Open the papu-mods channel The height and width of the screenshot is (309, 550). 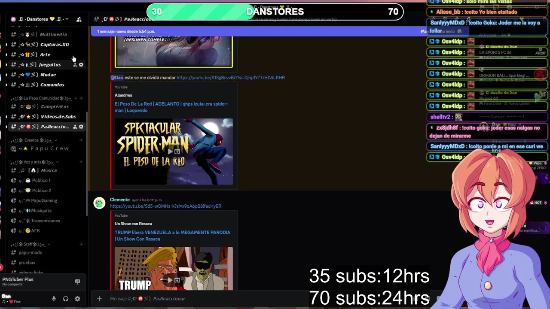46,253
